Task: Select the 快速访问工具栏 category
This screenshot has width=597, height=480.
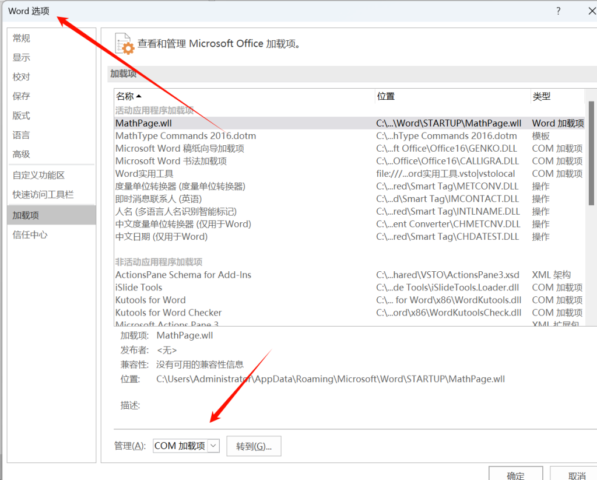Action: (42, 193)
